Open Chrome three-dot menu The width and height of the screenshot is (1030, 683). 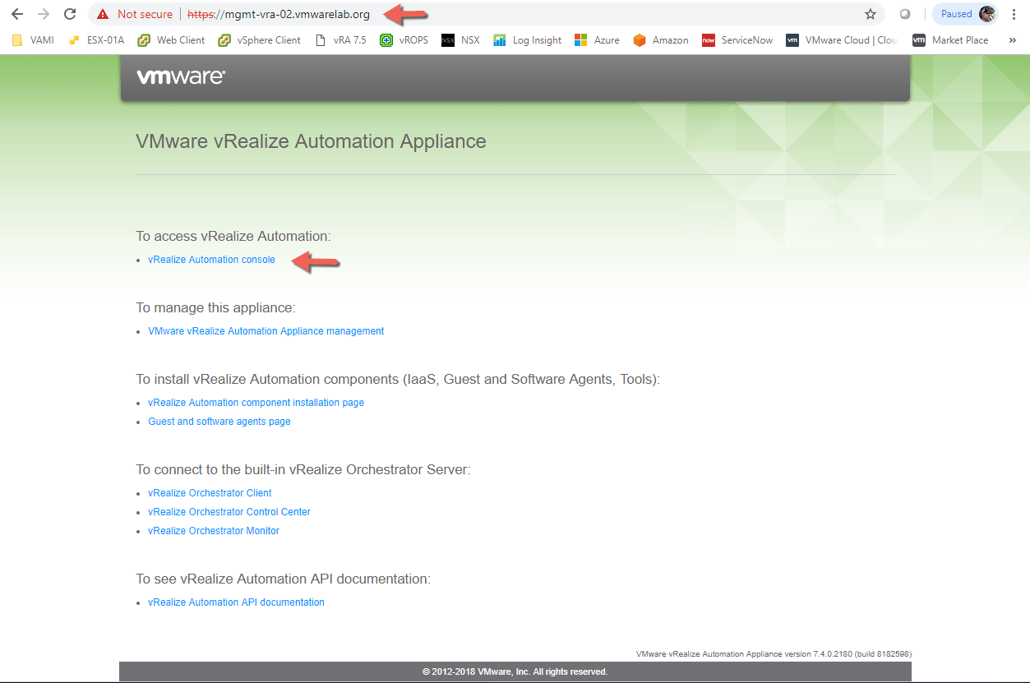click(1014, 14)
